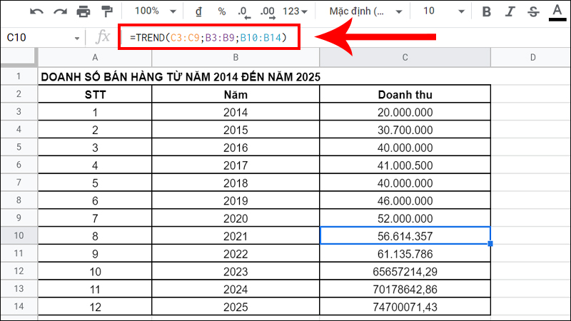
Task: Select the Paint format tool
Action: click(x=106, y=11)
